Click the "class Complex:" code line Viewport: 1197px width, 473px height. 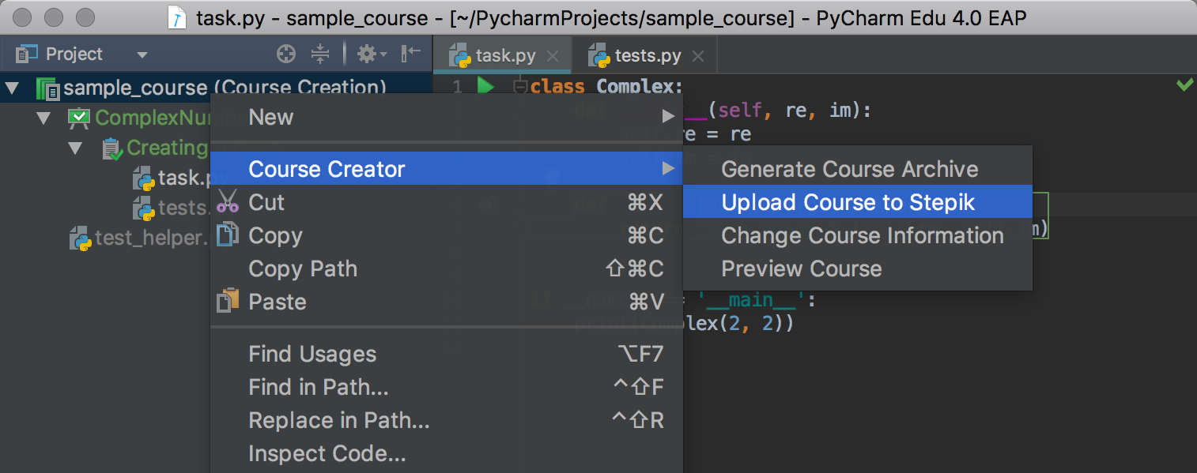pos(606,86)
